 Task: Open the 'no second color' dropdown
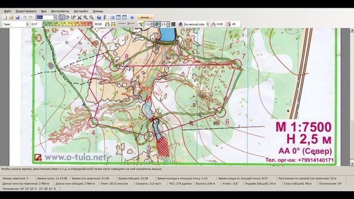coord(208,24)
